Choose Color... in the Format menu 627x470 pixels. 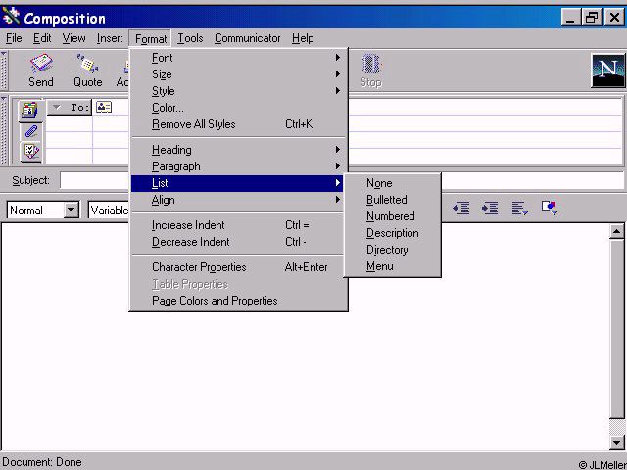[x=239, y=108]
